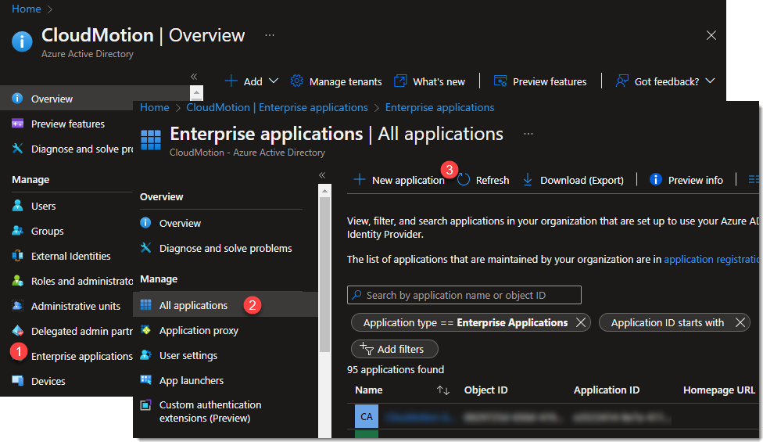Open Enterprise applications in left sidebar
763x442 pixels.
(81, 356)
